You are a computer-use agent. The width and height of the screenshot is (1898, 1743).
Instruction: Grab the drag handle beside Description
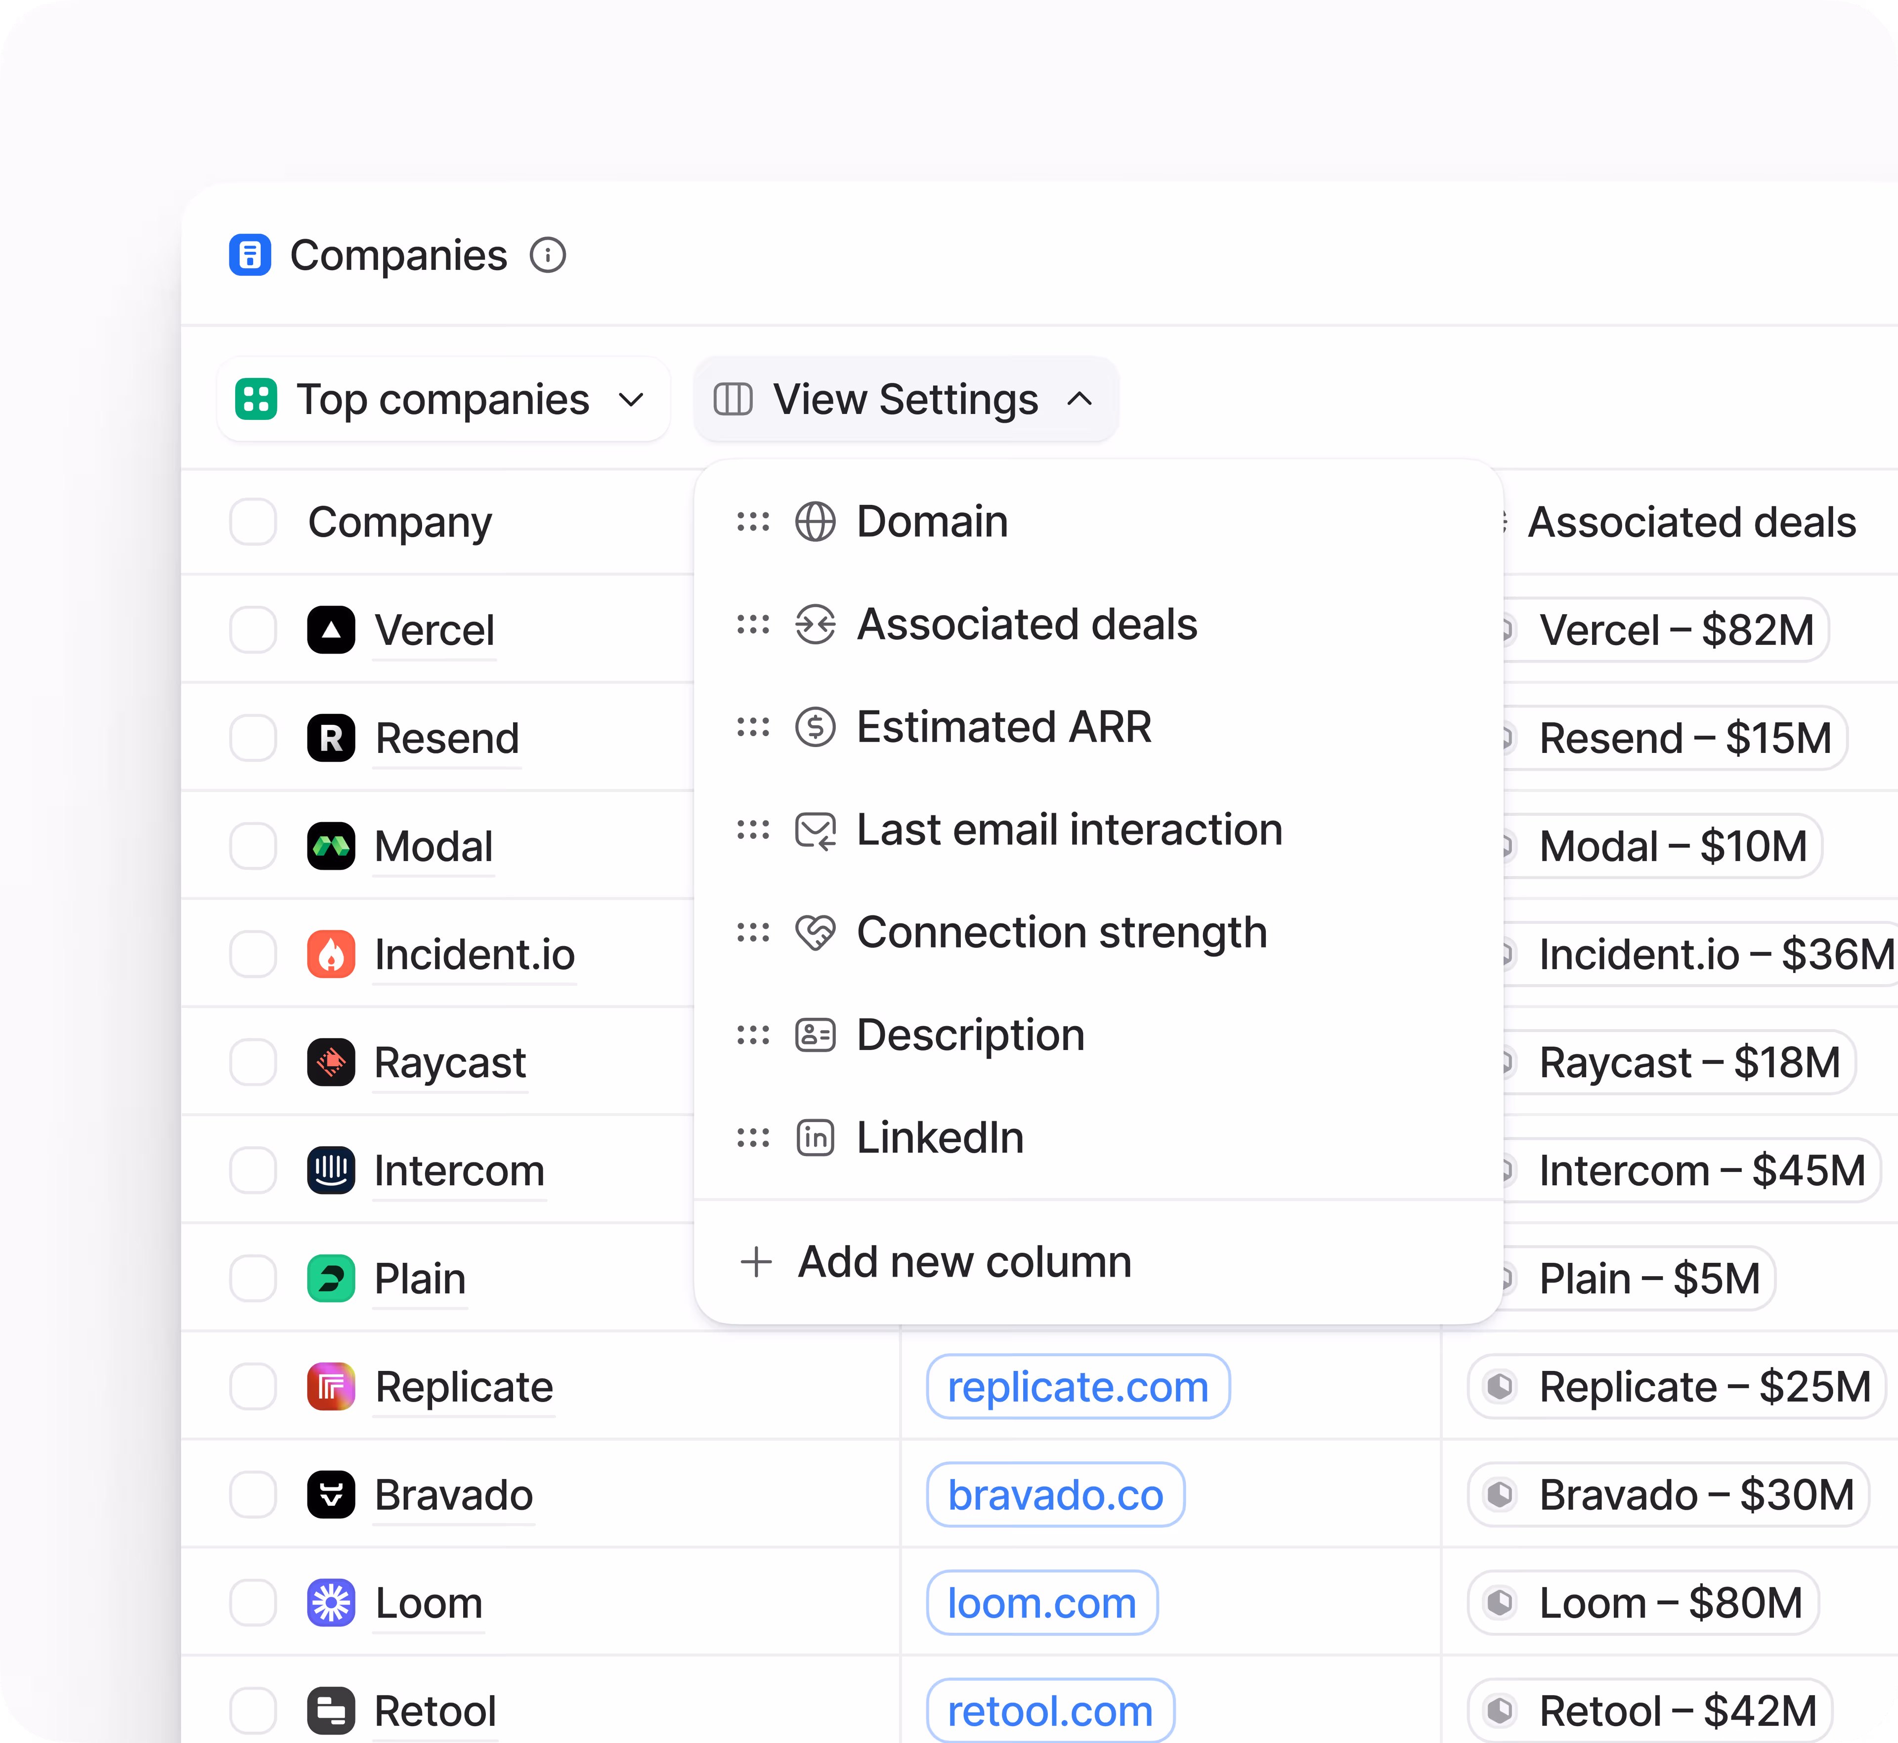[x=753, y=1036]
